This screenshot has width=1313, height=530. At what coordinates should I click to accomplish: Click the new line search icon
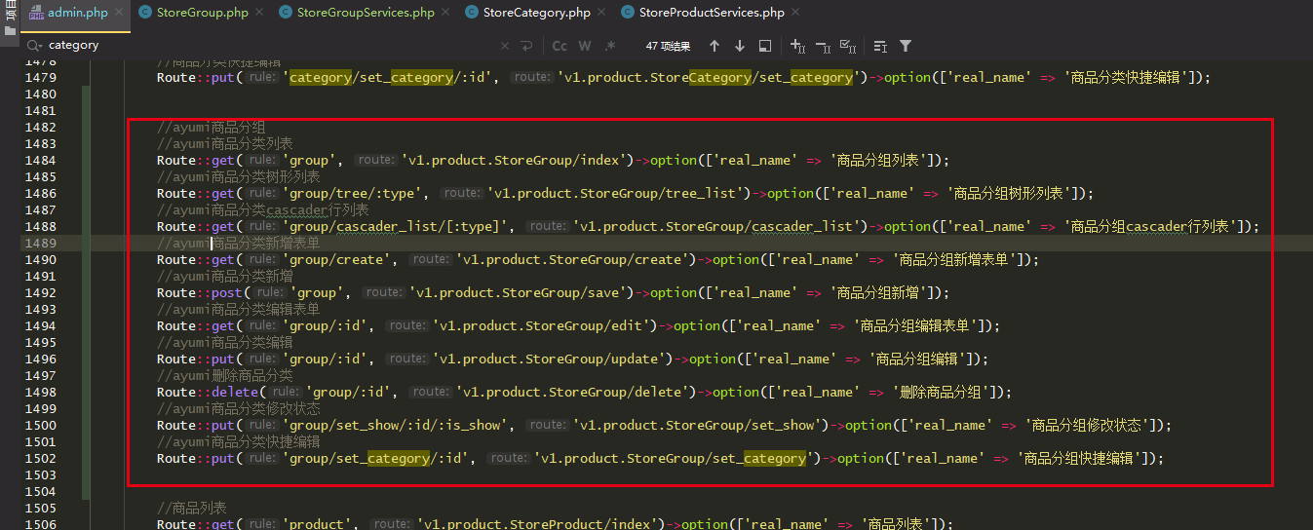[526, 45]
